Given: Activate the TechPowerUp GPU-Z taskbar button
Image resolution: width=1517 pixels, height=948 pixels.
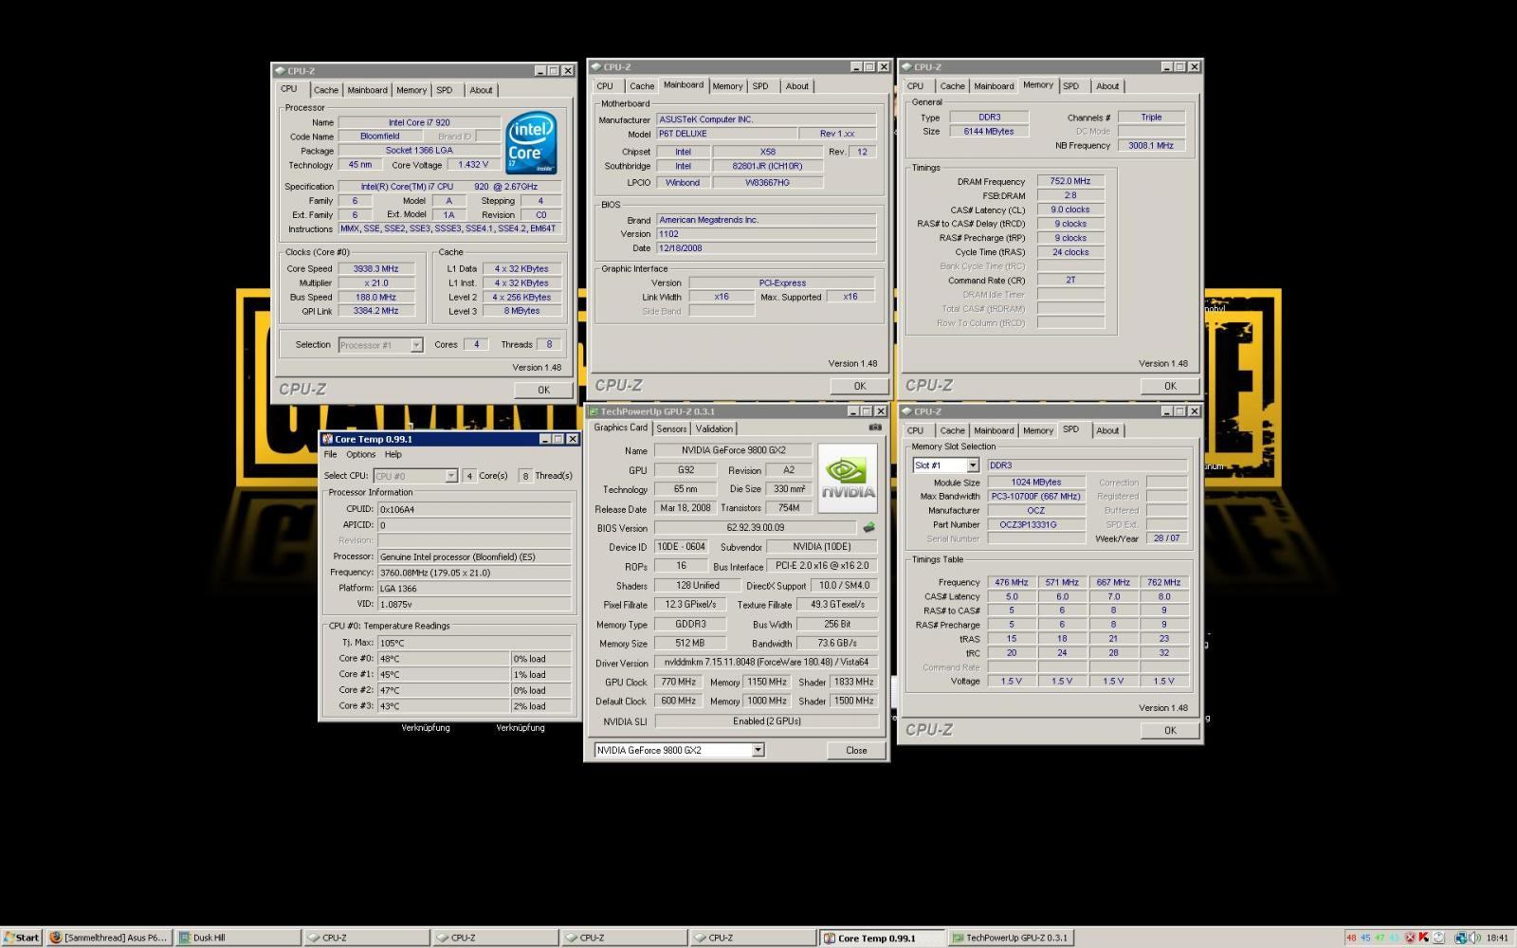Looking at the screenshot, I should click(1011, 938).
